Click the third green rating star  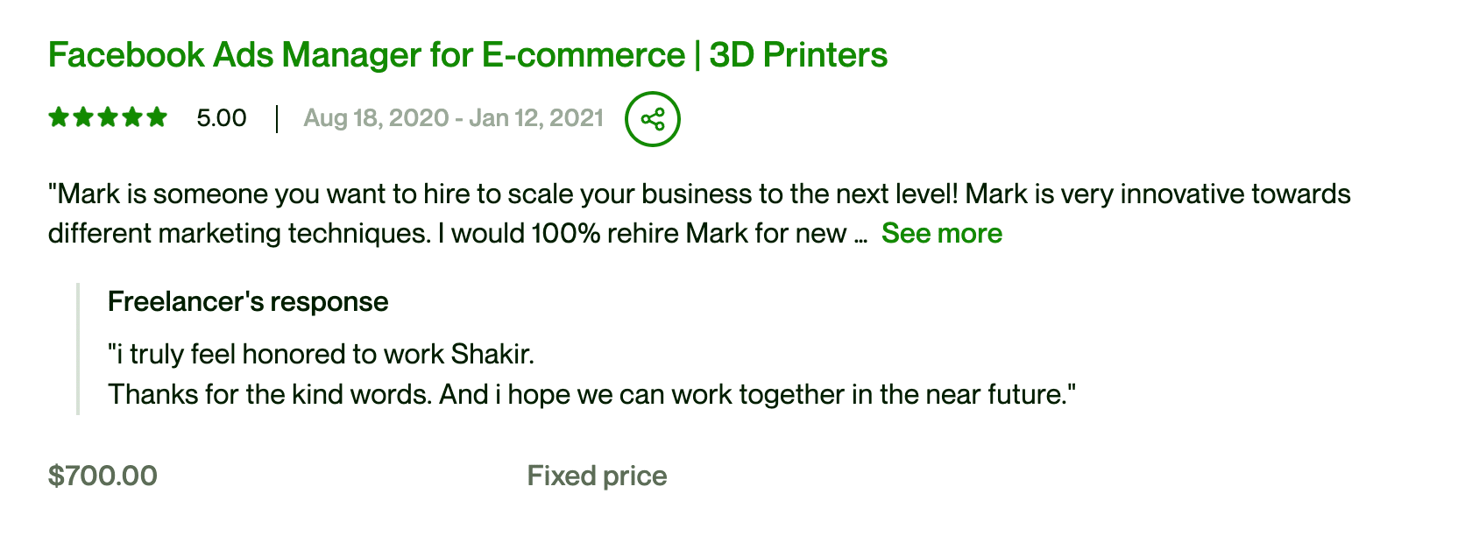click(x=108, y=117)
